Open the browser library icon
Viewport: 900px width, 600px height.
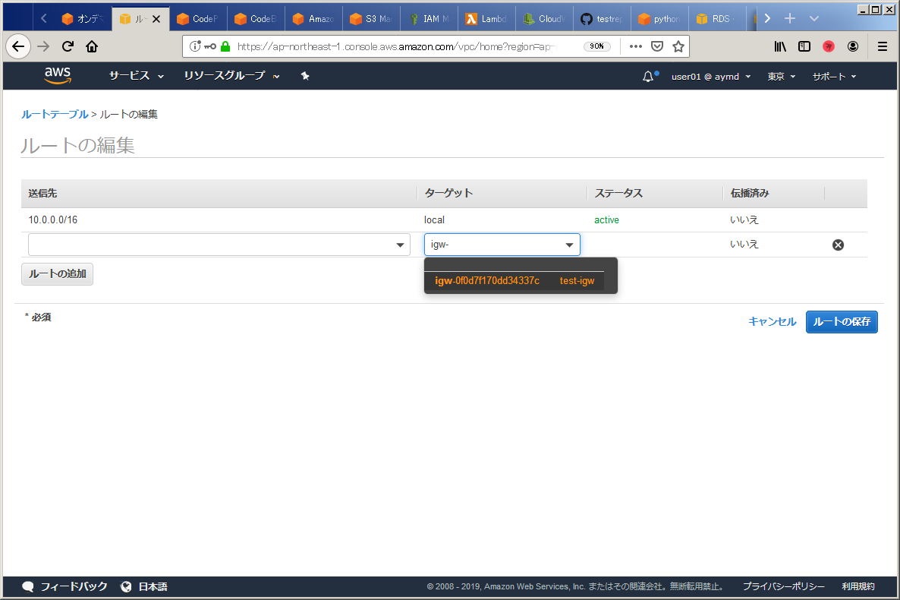(780, 46)
